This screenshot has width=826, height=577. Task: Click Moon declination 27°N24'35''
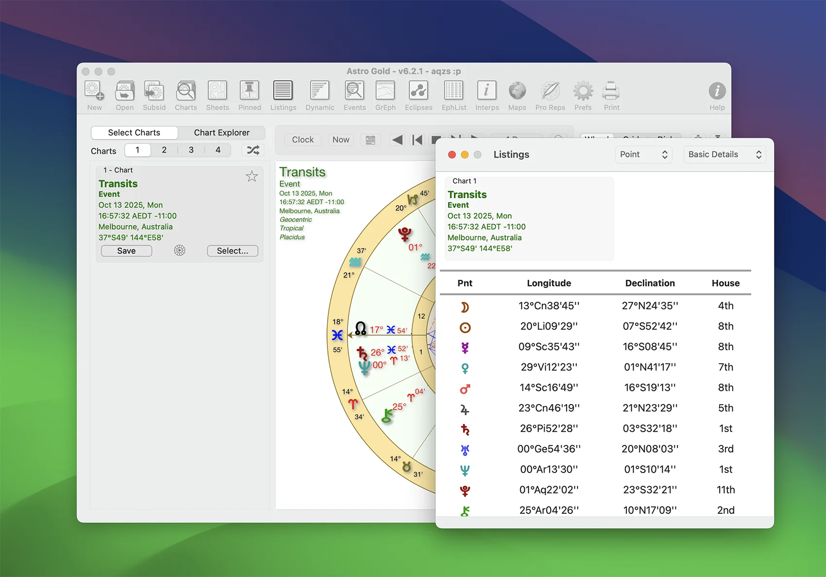pos(650,306)
